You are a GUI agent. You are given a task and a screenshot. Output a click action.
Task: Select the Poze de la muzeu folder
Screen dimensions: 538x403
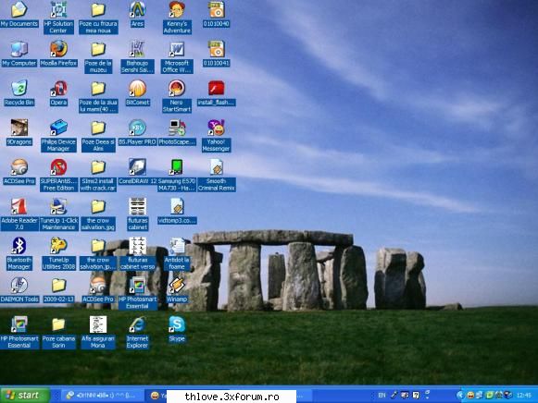click(x=98, y=56)
